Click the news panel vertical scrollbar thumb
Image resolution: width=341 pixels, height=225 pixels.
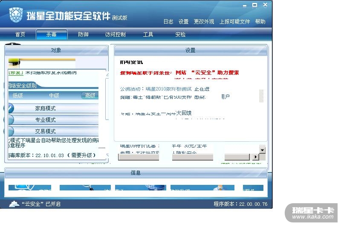pos(261,96)
